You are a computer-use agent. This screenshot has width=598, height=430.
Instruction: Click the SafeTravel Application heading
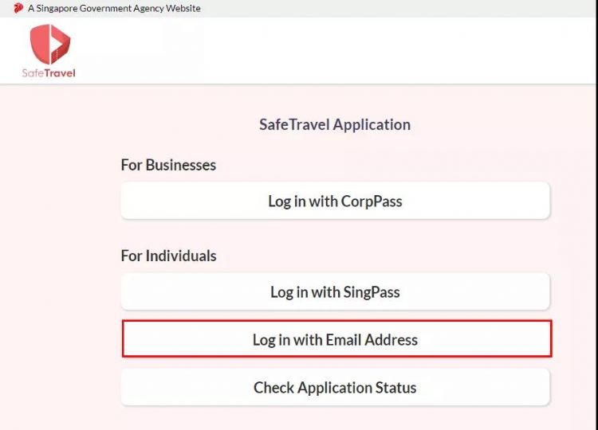coord(335,124)
